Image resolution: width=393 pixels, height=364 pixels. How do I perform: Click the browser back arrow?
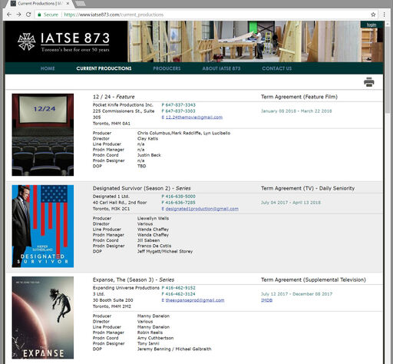point(9,15)
